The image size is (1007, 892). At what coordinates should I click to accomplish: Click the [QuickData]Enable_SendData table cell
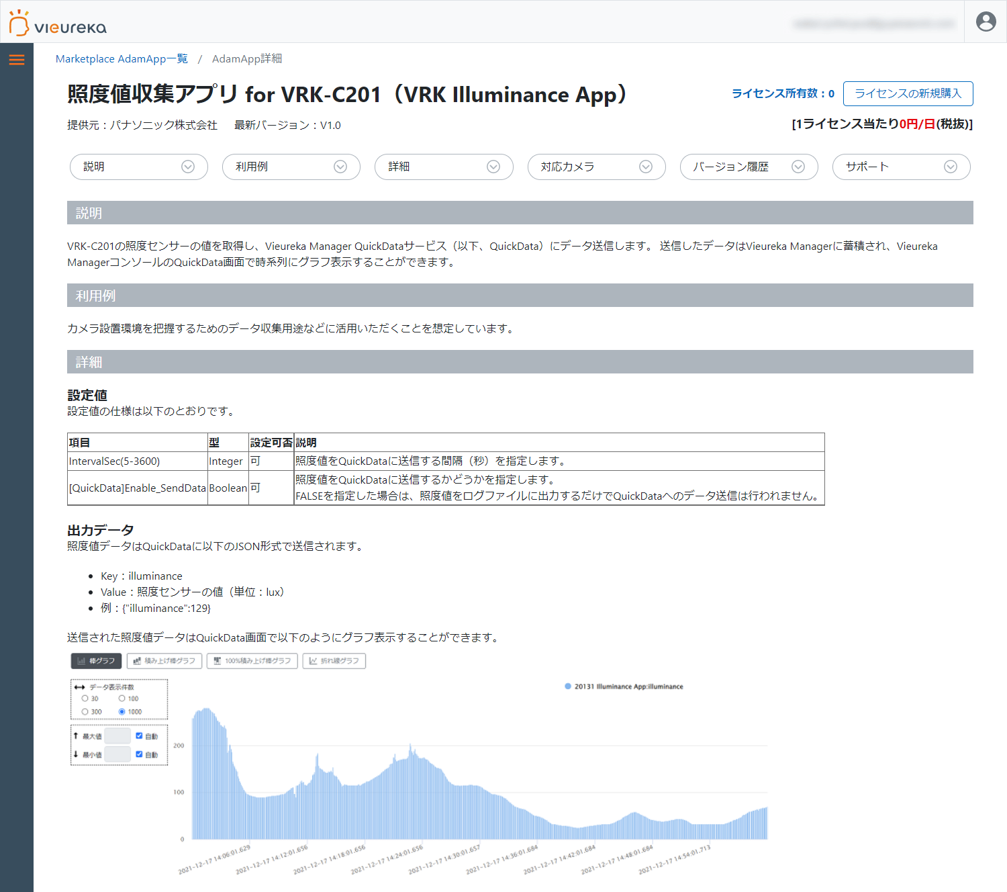pyautogui.click(x=137, y=488)
